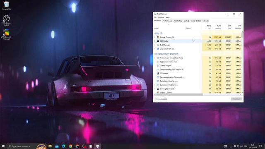Screen dimensions: 265x149
Task: Click OBS Studio process icon
Action: (x=158, y=41)
